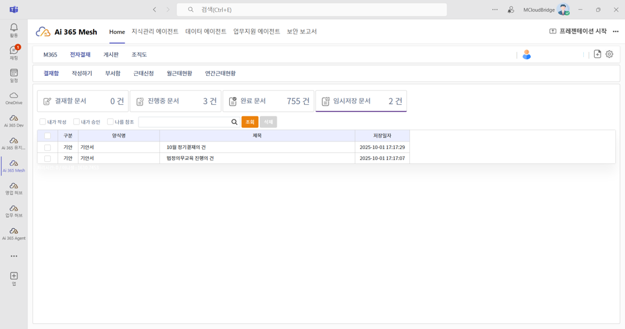
Task: Open the Apps plus icon in sidebar
Action: click(x=13, y=278)
